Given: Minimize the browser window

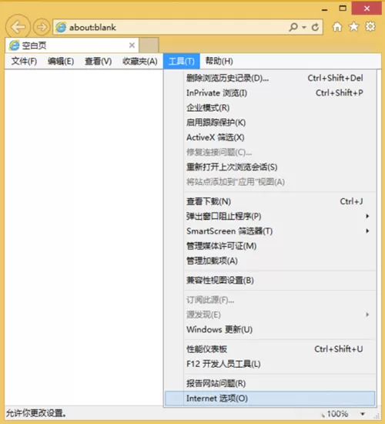Looking at the screenshot, I should pyautogui.click(x=325, y=9).
